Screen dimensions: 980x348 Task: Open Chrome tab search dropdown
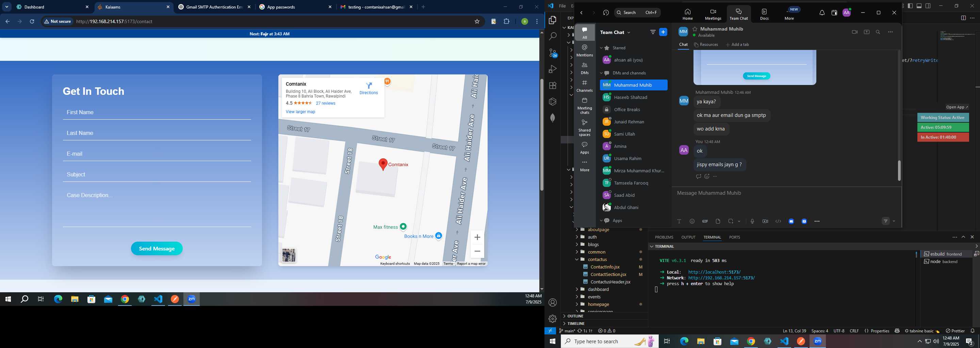(7, 7)
